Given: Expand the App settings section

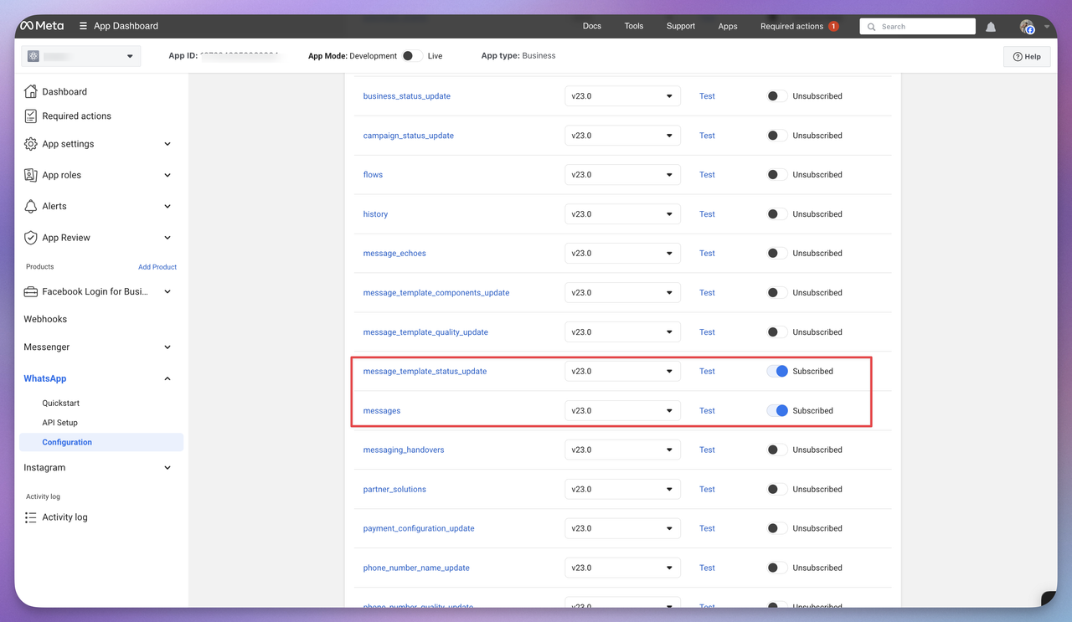Looking at the screenshot, I should point(167,144).
